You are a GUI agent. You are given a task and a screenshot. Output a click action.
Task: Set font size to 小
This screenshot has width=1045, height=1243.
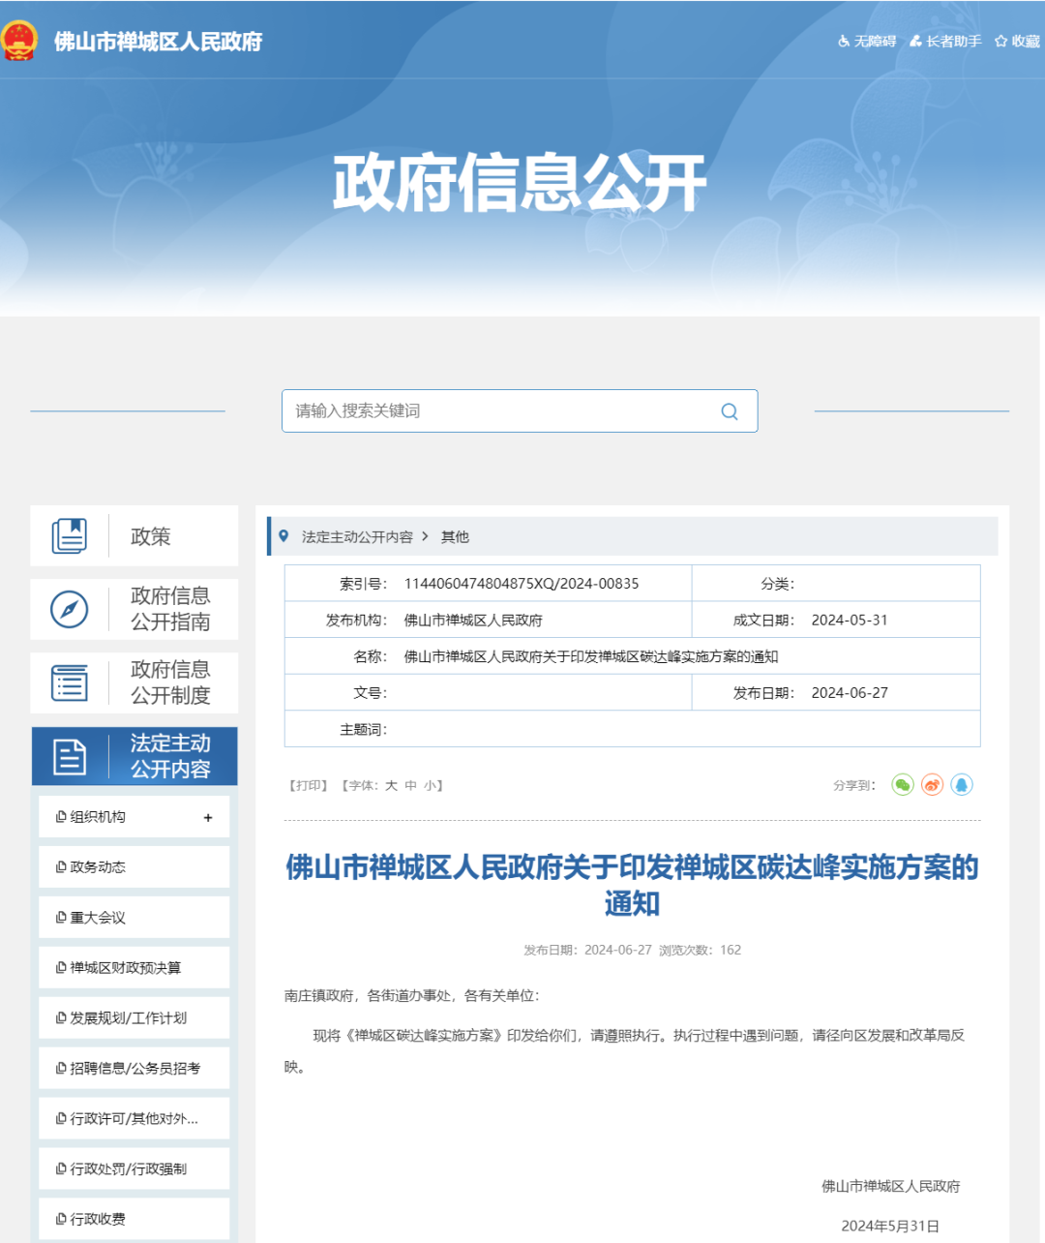click(430, 786)
